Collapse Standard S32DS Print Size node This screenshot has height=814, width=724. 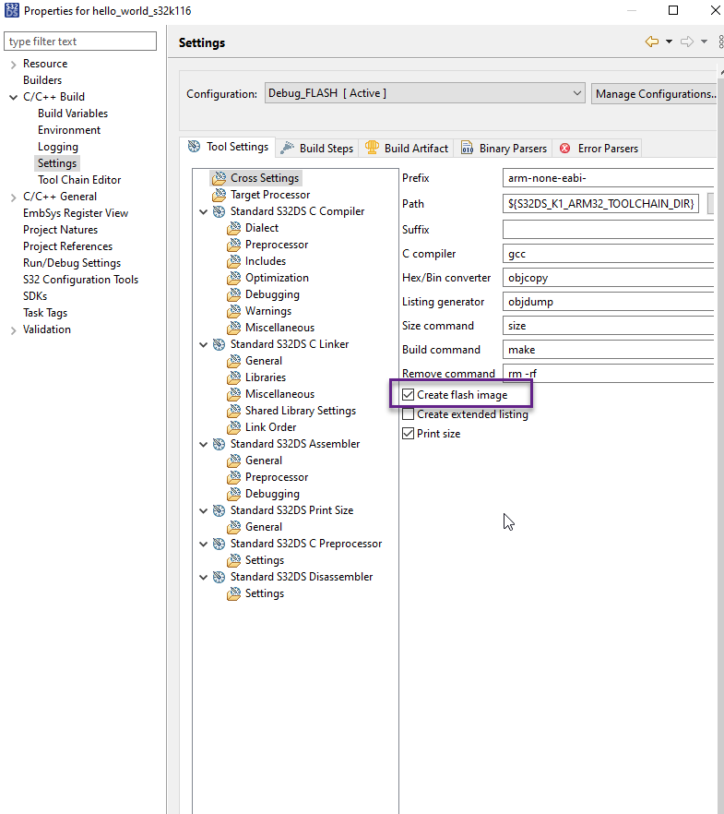pos(204,511)
